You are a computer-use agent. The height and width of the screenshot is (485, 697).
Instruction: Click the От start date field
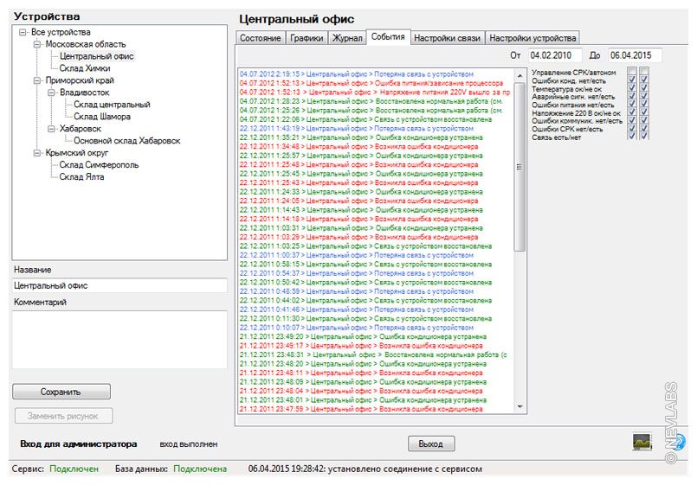point(556,55)
